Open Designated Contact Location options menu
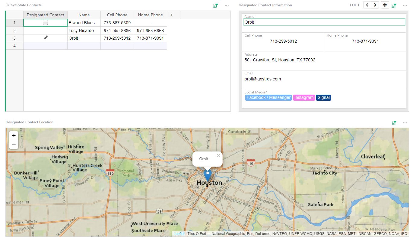 [x=405, y=123]
